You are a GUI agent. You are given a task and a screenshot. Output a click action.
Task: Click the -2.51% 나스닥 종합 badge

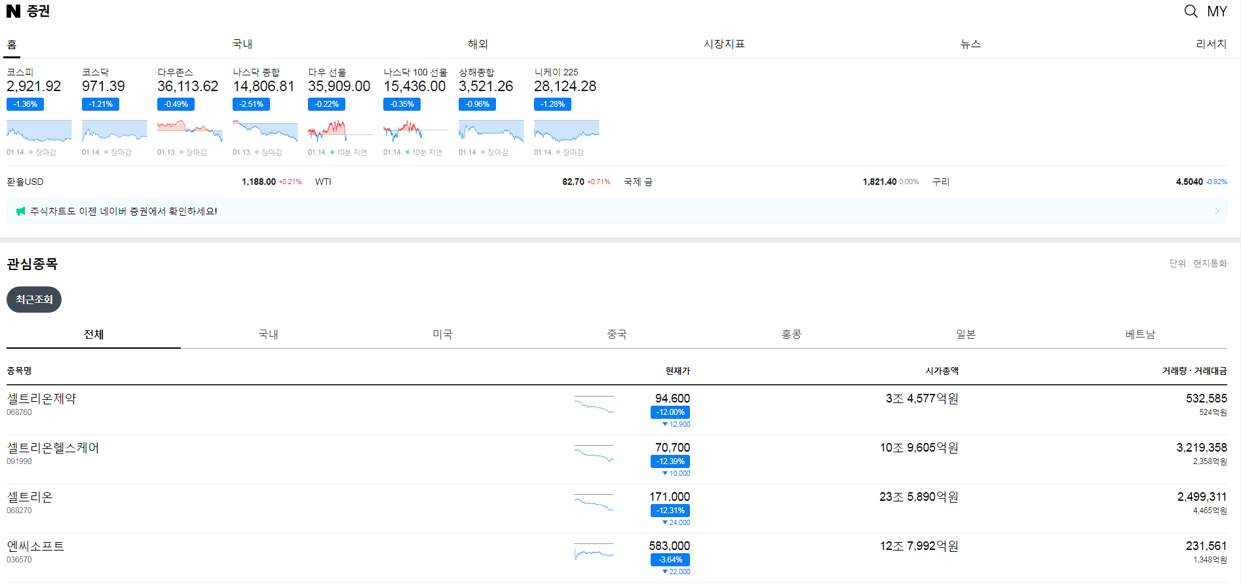coord(251,104)
